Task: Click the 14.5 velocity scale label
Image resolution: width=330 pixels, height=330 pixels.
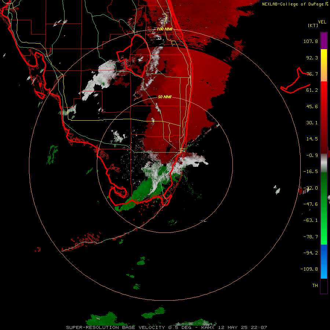Action: 312,139
